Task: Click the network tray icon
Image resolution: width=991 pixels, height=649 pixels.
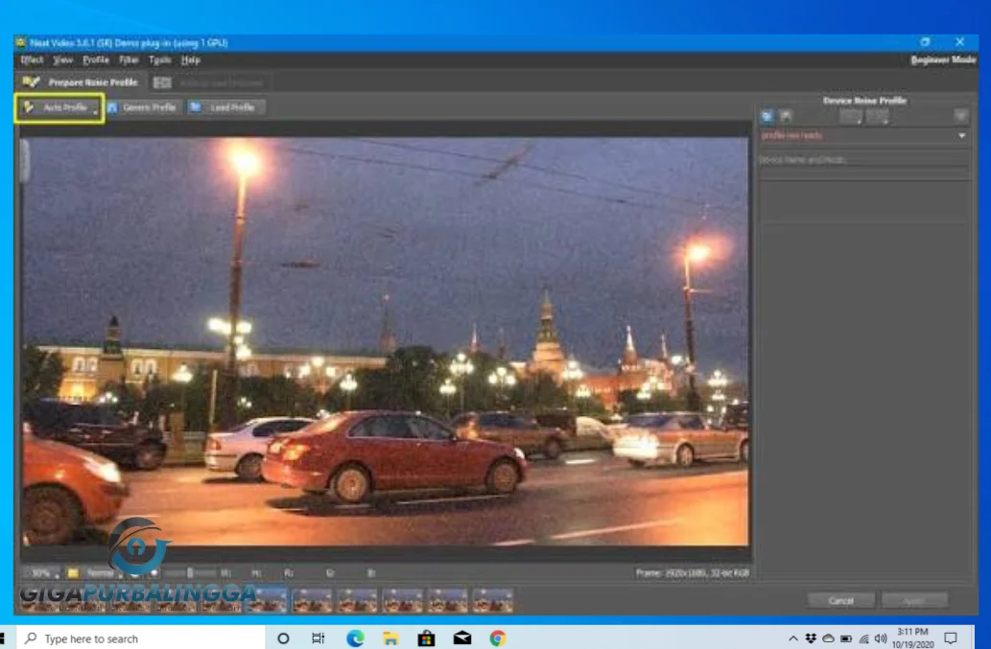Action: [863, 638]
